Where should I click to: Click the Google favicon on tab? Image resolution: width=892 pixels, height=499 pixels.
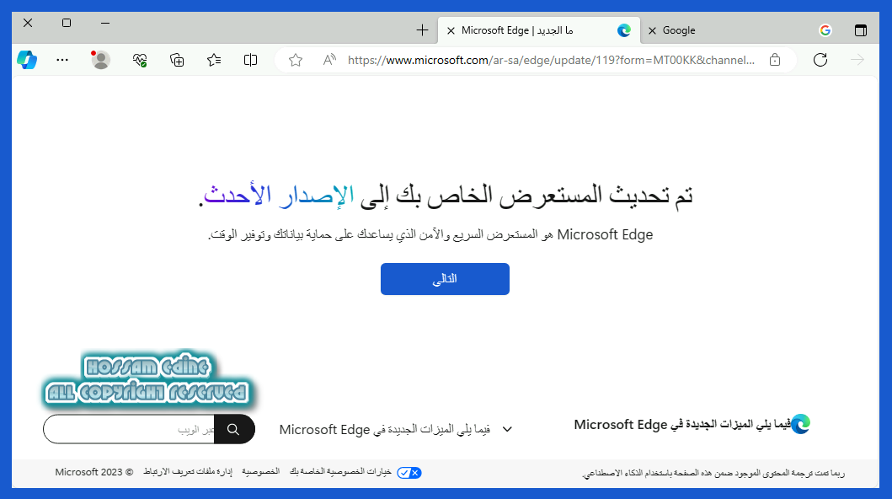pyautogui.click(x=825, y=30)
